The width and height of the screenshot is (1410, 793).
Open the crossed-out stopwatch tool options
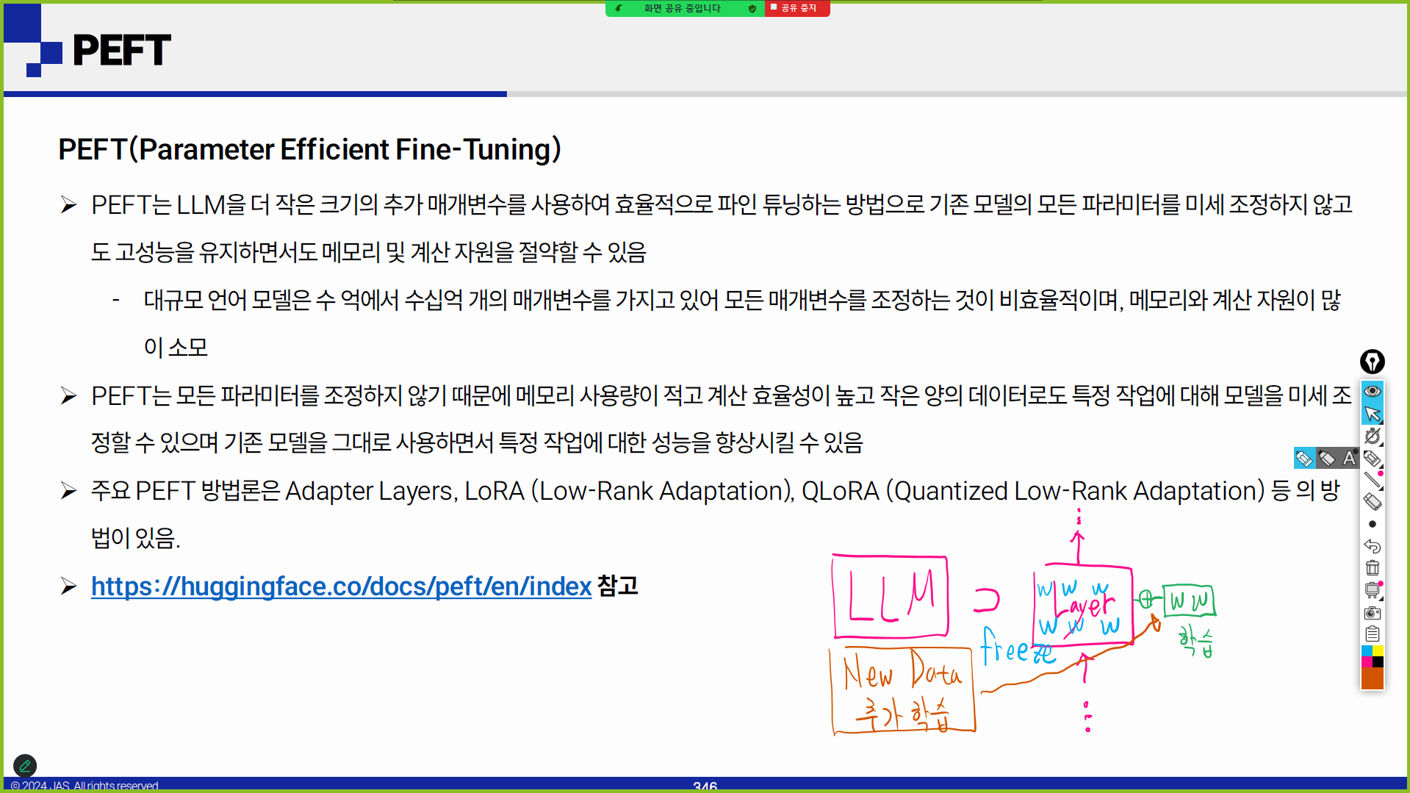[1372, 437]
